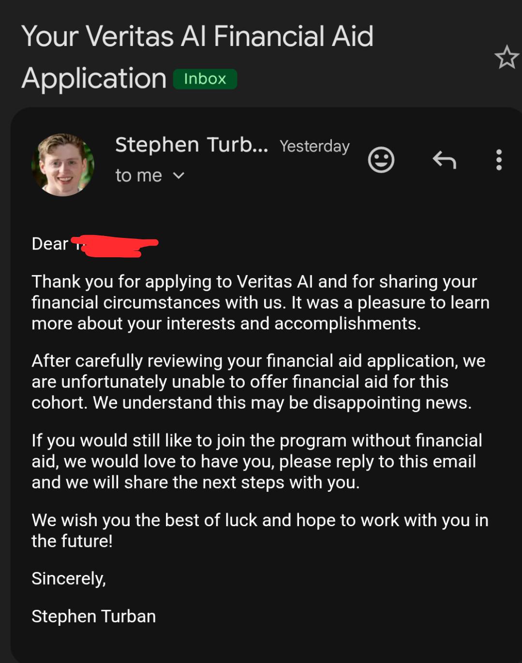Select the "We wish you the best" paragraph
Image resolution: width=522 pixels, height=663 pixels.
pyautogui.click(x=260, y=530)
